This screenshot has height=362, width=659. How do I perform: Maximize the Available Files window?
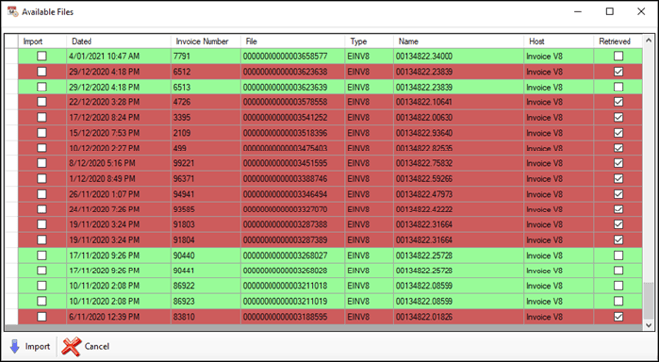point(610,12)
